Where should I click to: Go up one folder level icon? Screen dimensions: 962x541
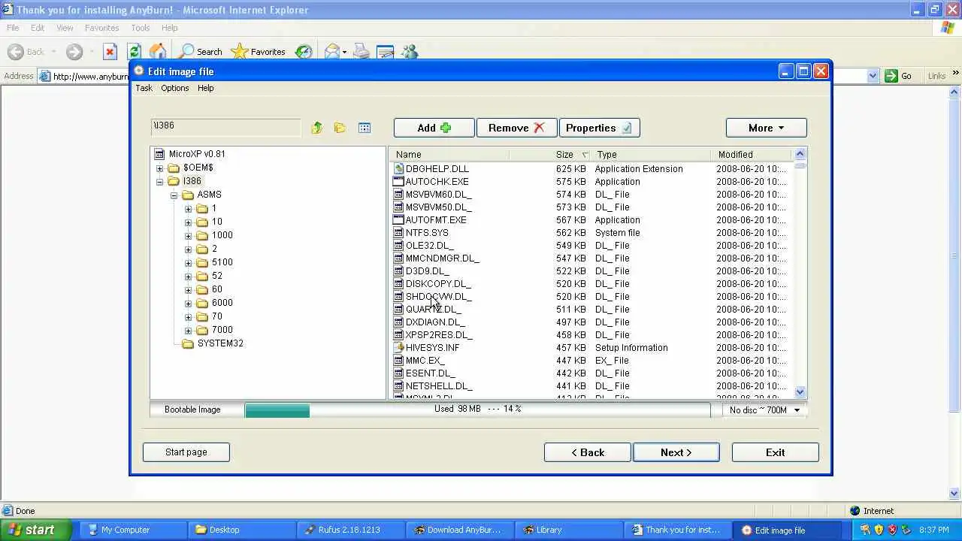click(x=317, y=128)
